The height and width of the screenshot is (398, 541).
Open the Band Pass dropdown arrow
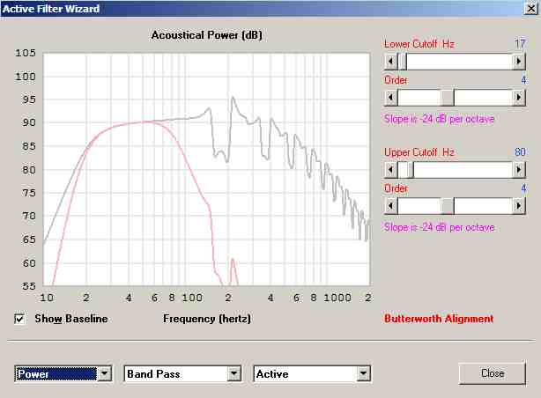coord(234,373)
